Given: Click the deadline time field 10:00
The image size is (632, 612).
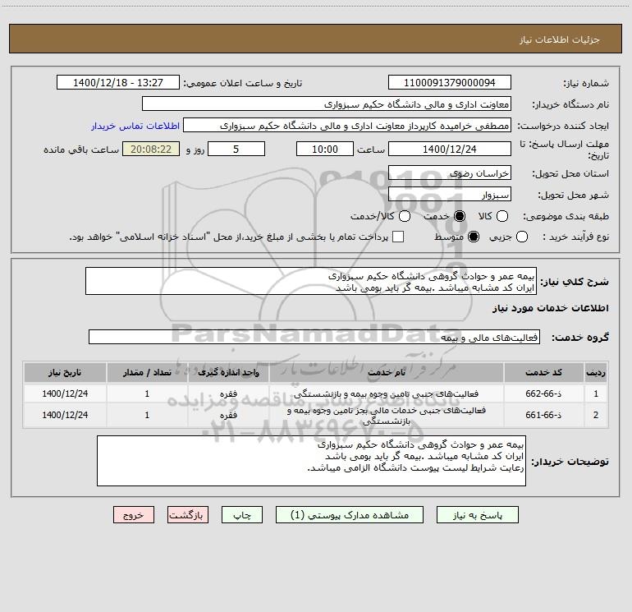Looking at the screenshot, I should (x=325, y=149).
